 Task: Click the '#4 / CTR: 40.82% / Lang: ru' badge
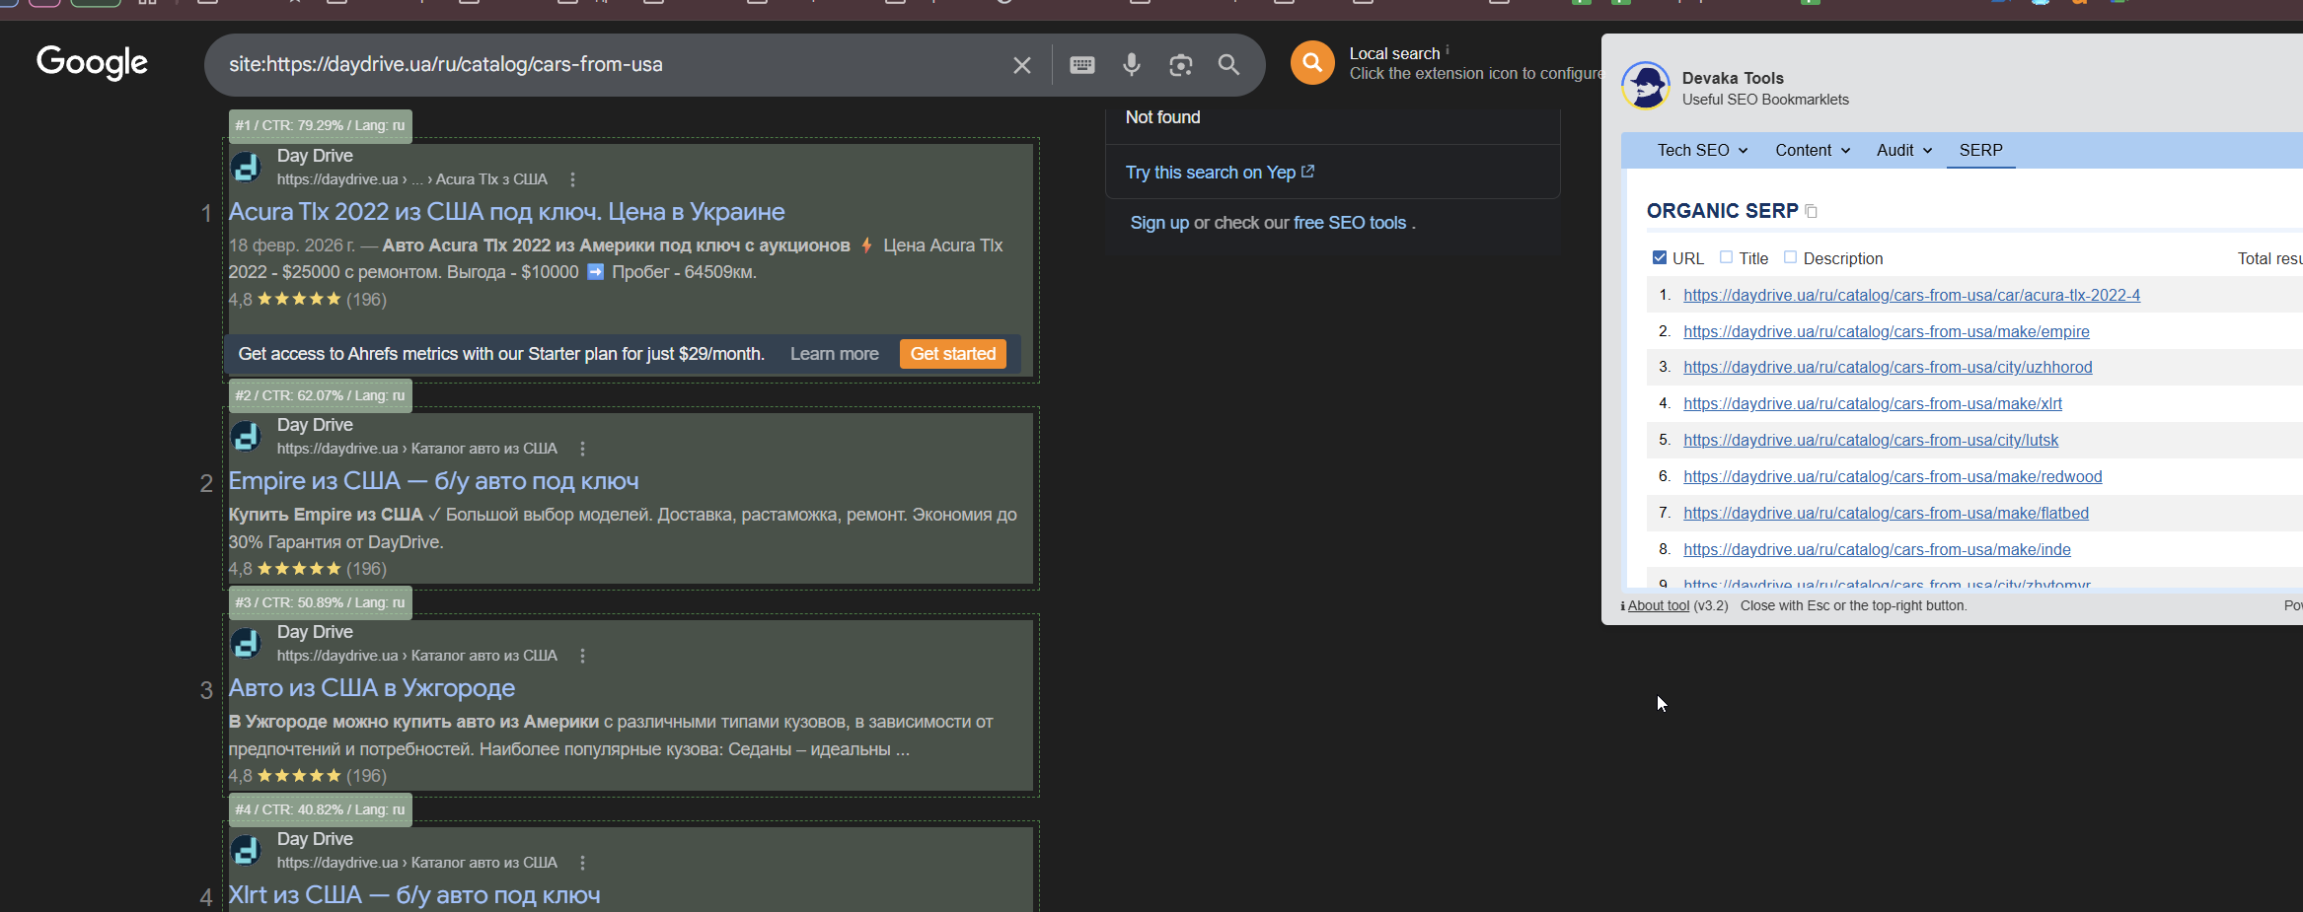[x=321, y=810]
